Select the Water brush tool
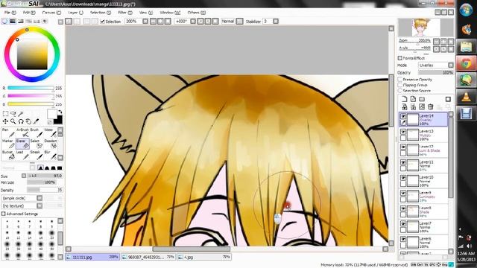The height and width of the screenshot is (268, 477). click(50, 133)
